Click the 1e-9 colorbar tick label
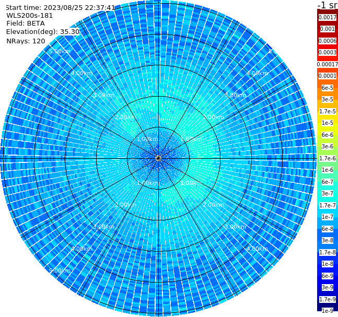 pos(328,311)
